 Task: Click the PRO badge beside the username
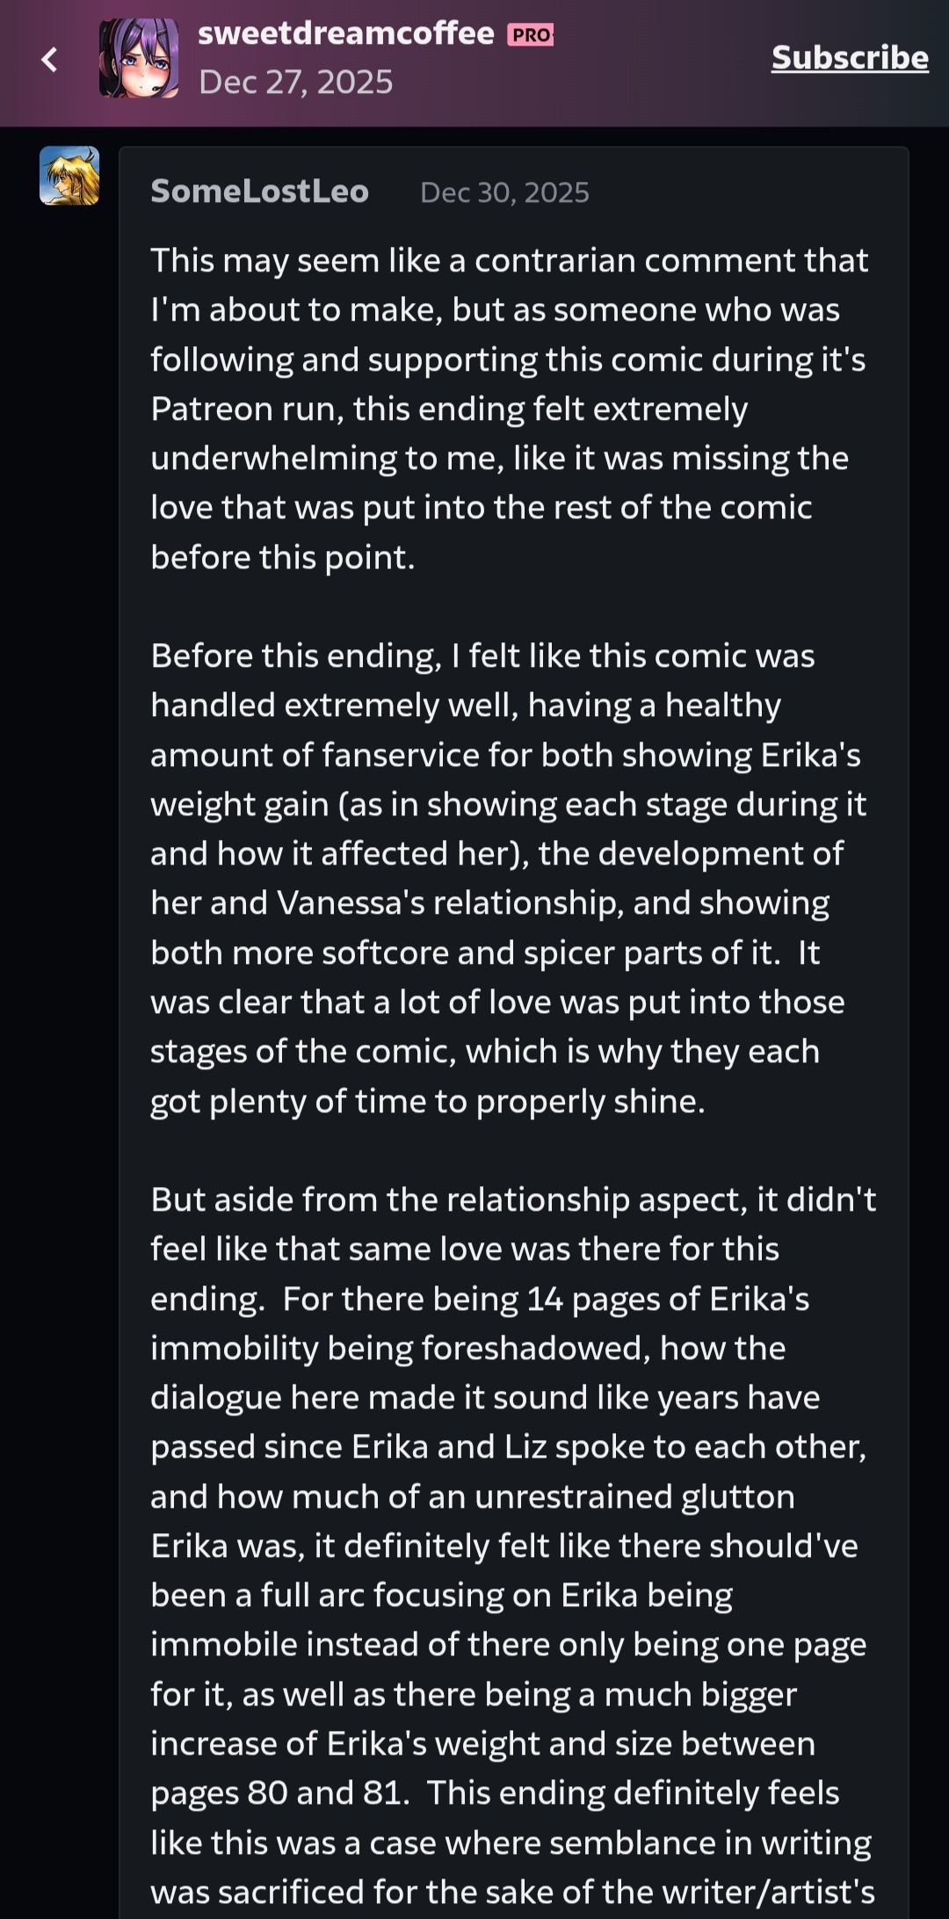click(530, 35)
